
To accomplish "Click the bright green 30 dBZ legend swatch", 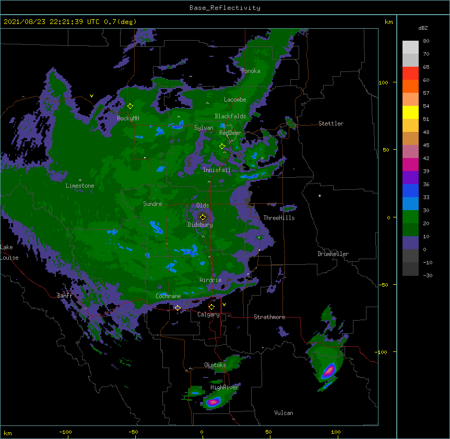I will pos(410,217).
